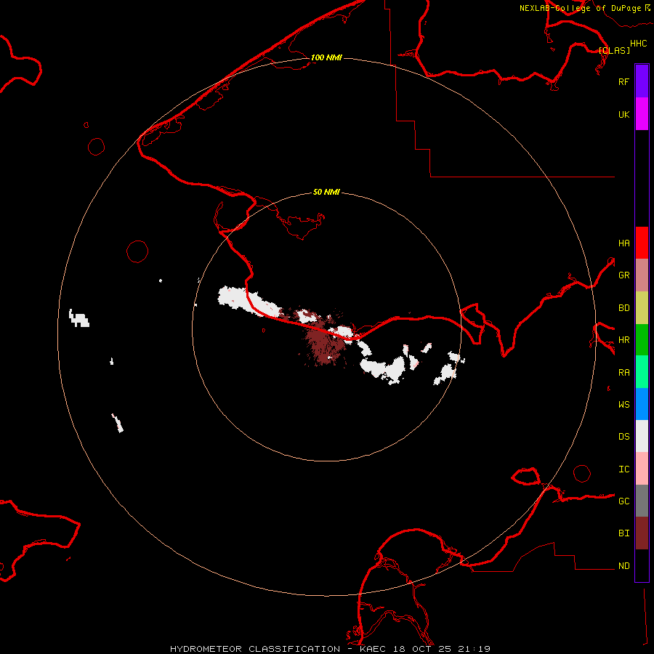This screenshot has height=654, width=654.
Task: Click the purple RF legend color swatch
Action: click(642, 81)
